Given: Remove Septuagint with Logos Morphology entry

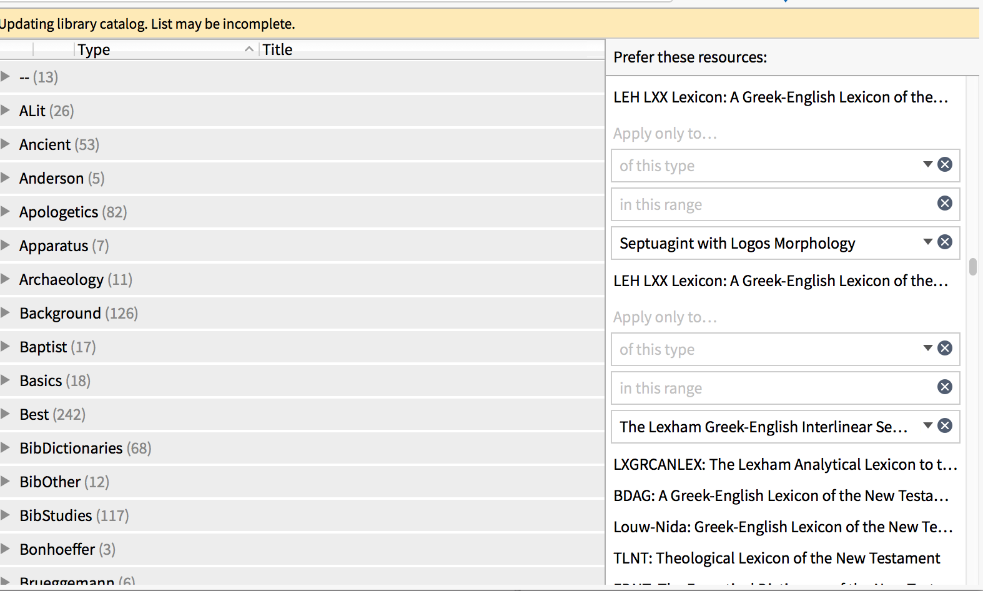Looking at the screenshot, I should [945, 242].
